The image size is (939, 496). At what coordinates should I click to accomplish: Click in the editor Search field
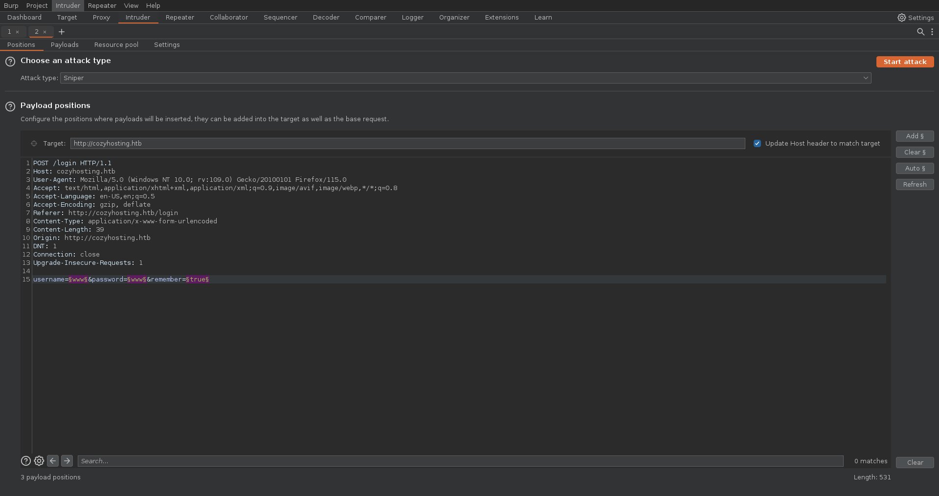click(x=460, y=461)
